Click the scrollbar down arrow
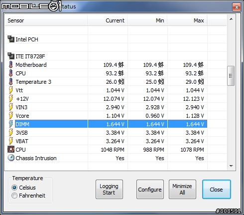244x215 pixels. coord(231,166)
